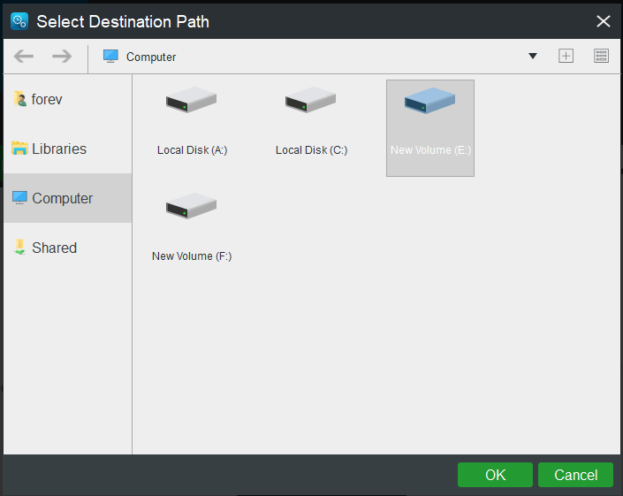
Task: Click the Local Disk (A:) label
Action: [193, 150]
